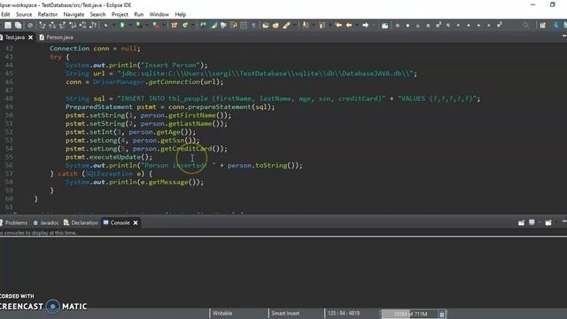The width and height of the screenshot is (567, 319).
Task: Open the Help menu
Action: pyautogui.click(x=181, y=14)
